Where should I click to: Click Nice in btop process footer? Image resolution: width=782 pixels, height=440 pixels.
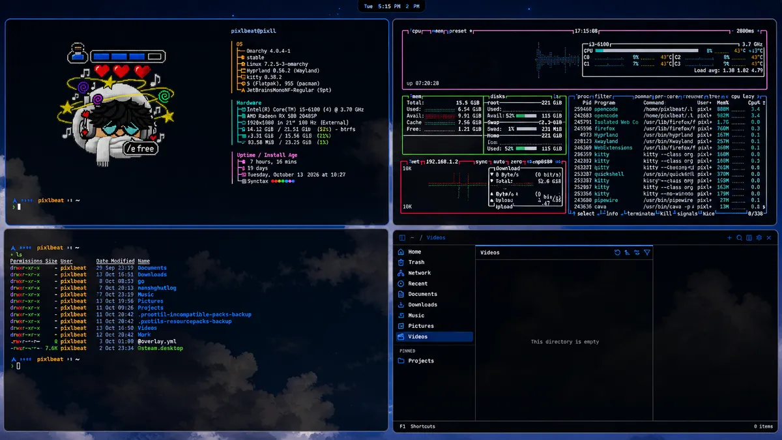[707, 213]
